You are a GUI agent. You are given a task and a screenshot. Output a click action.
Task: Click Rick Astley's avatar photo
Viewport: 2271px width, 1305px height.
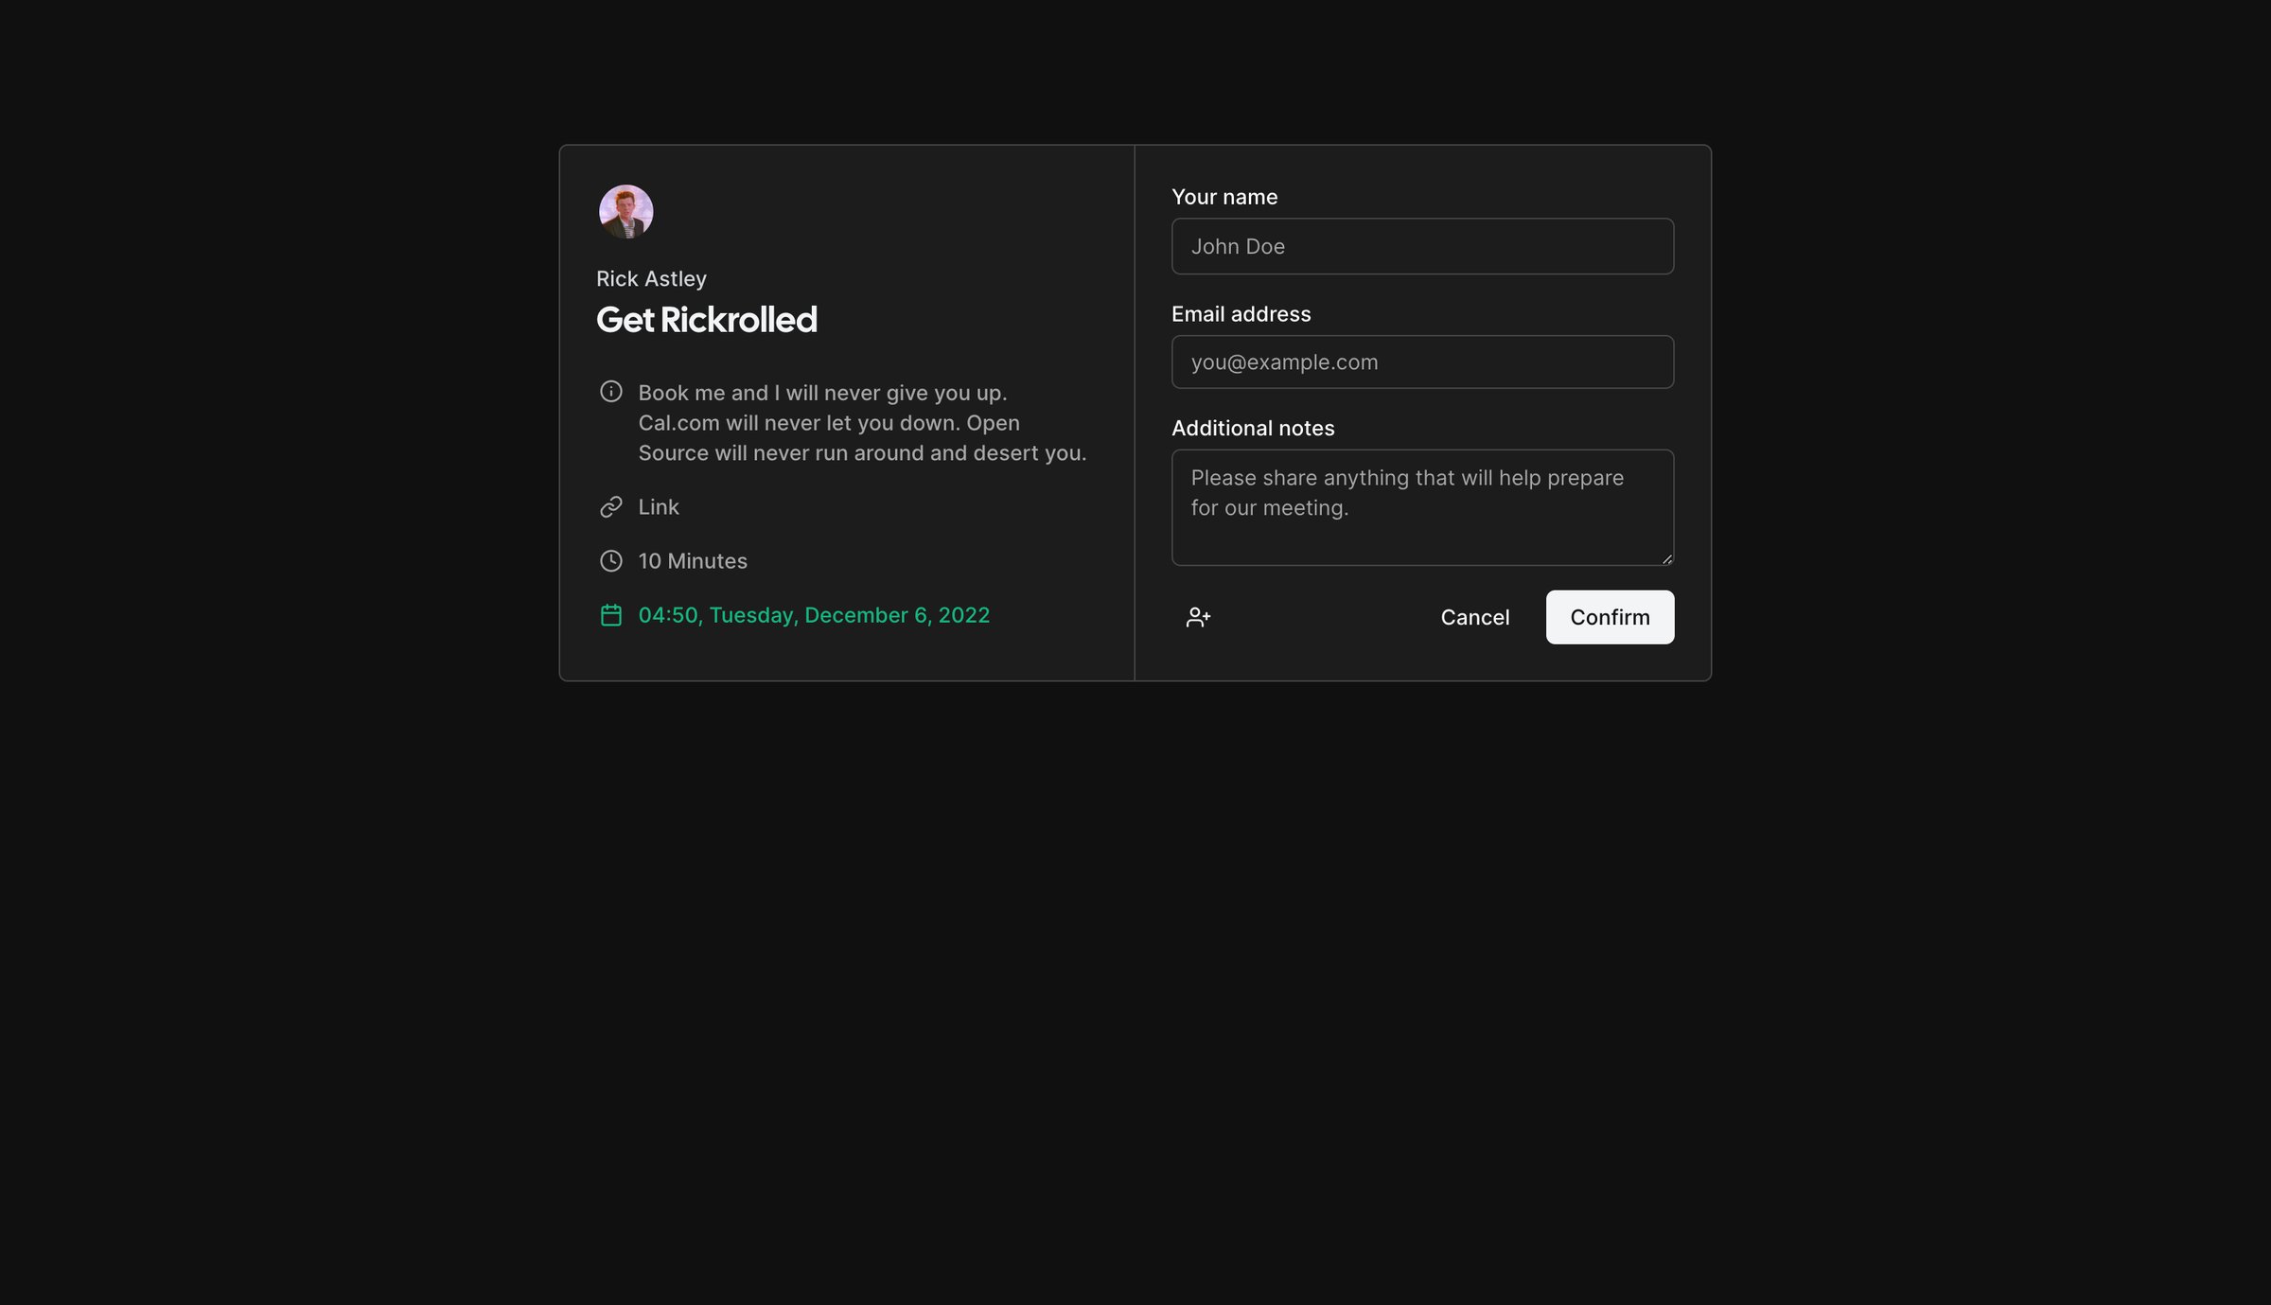click(626, 212)
